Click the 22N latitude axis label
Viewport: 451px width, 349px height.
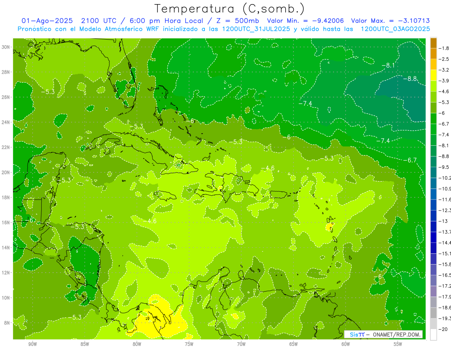point(6,147)
